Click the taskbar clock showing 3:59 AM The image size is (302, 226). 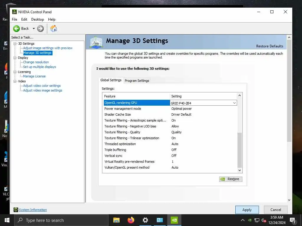coord(277,220)
